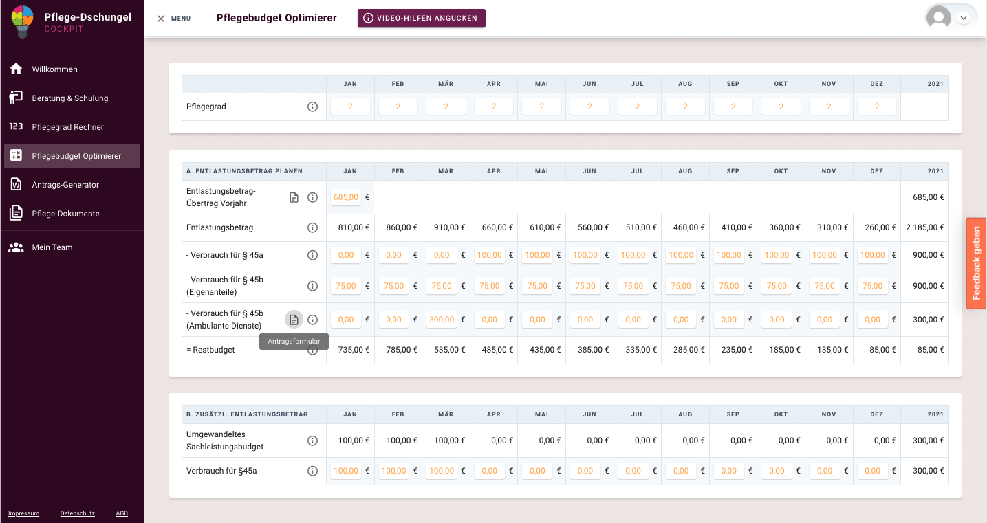Click Restbudget value 735,00 € for JAN
The image size is (987, 523).
pyautogui.click(x=354, y=350)
